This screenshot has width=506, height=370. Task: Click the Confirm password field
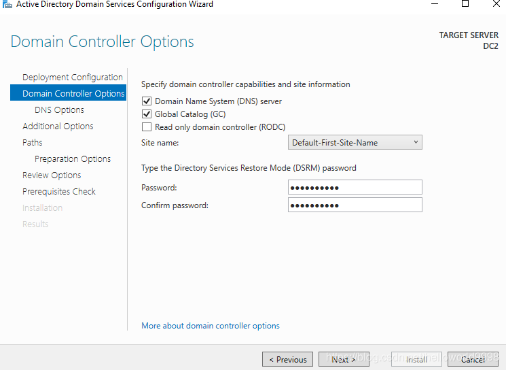(x=355, y=205)
